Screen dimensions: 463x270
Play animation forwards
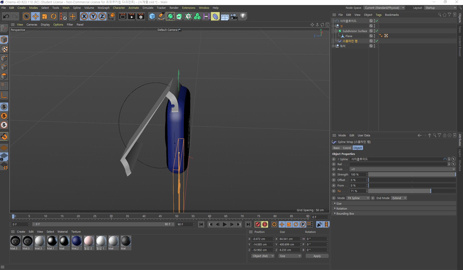coord(224,224)
